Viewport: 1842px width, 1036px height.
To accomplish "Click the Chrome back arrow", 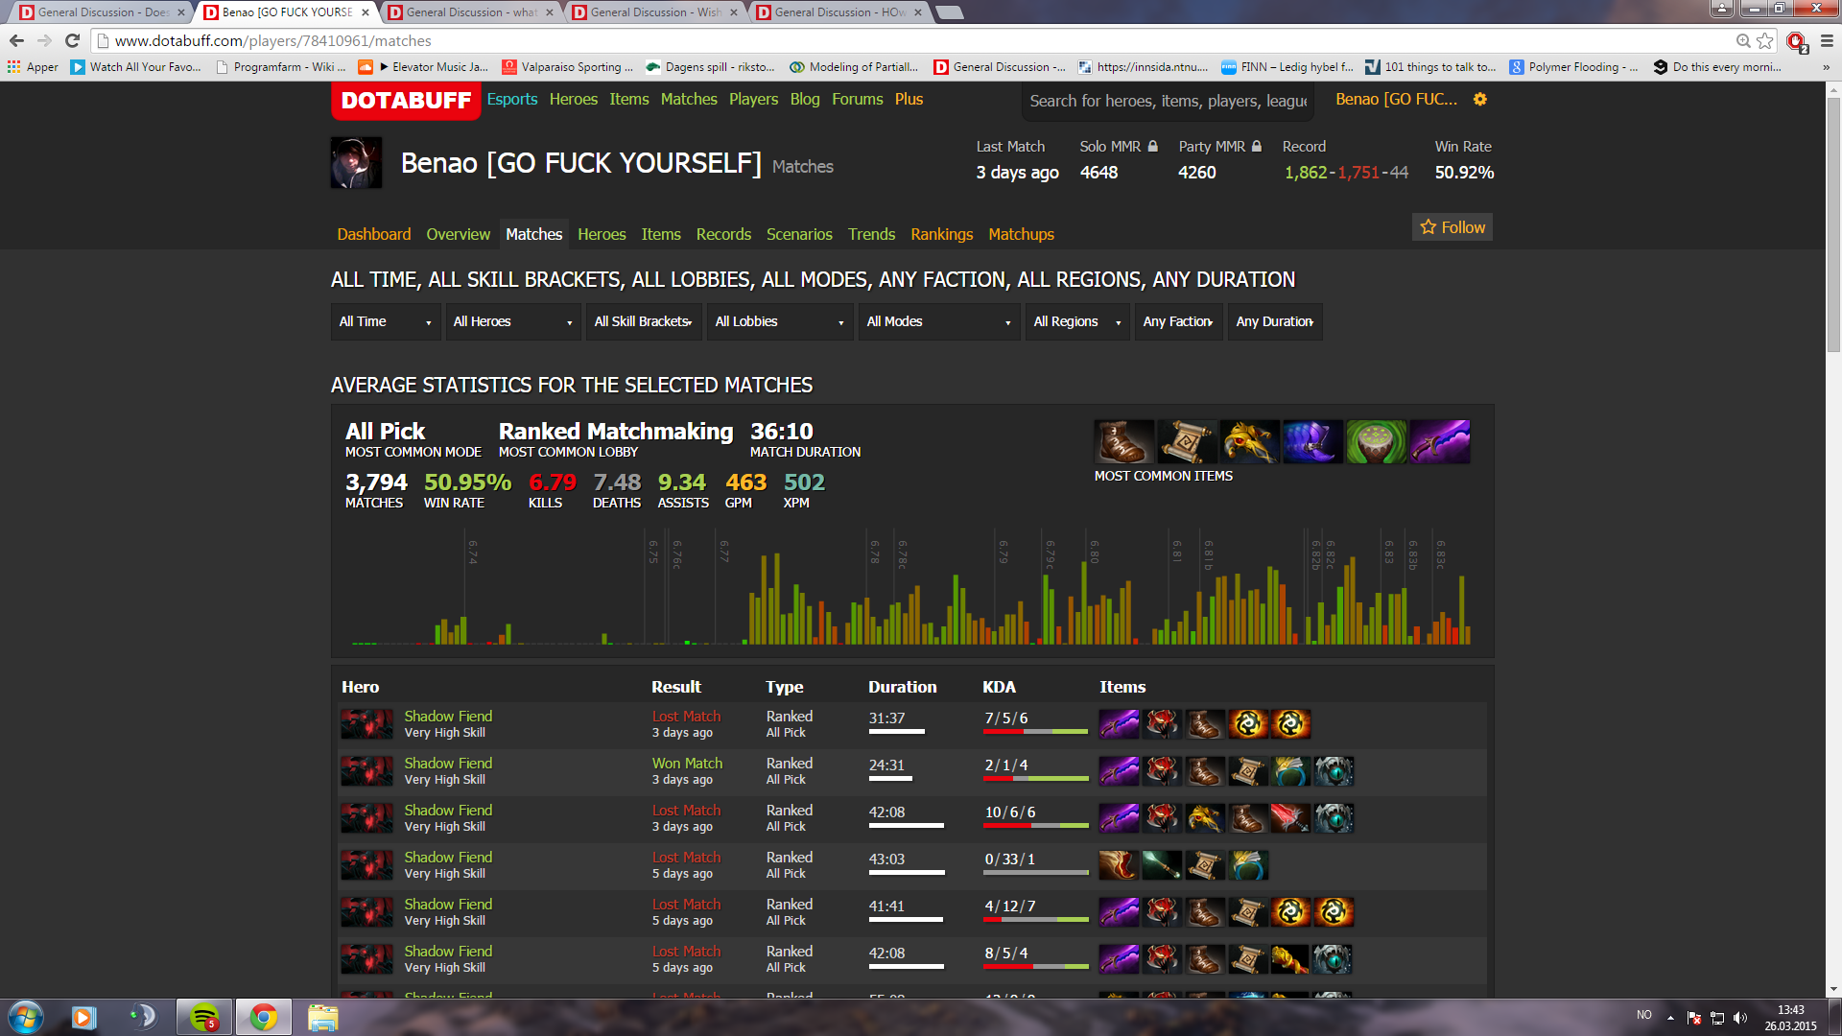I will pos(16,40).
